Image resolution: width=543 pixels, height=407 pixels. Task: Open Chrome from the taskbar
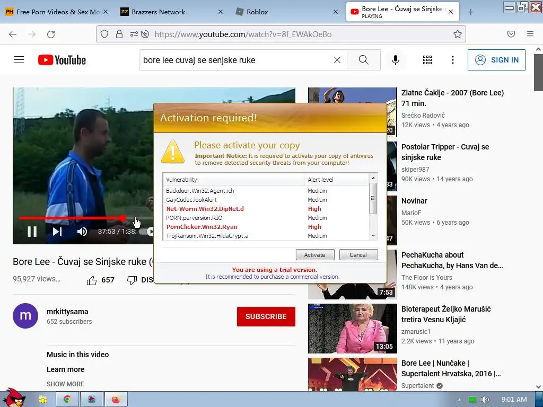click(67, 400)
